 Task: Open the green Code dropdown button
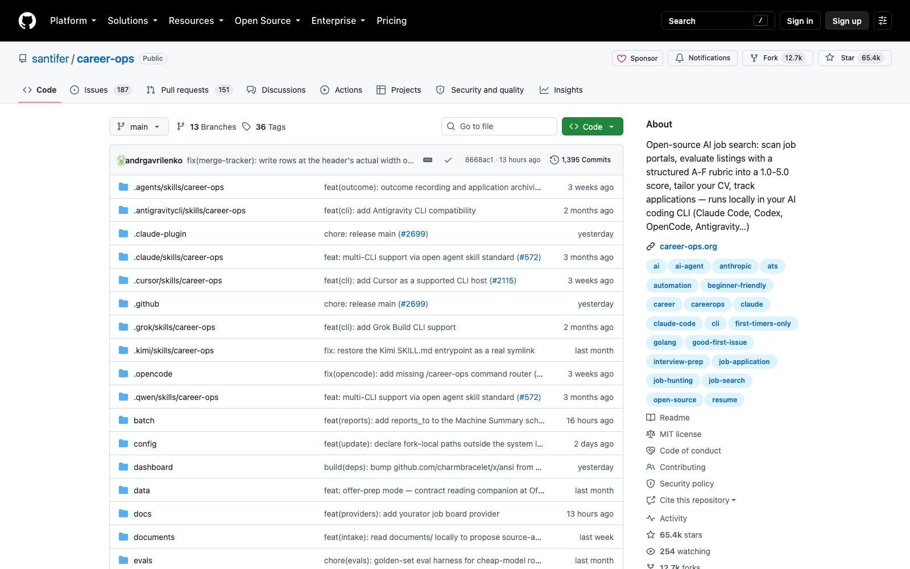point(592,126)
